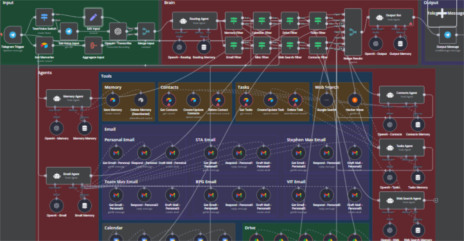Click the plus button beside Web Search Agent
This screenshot has height=241, width=464.
point(436,200)
